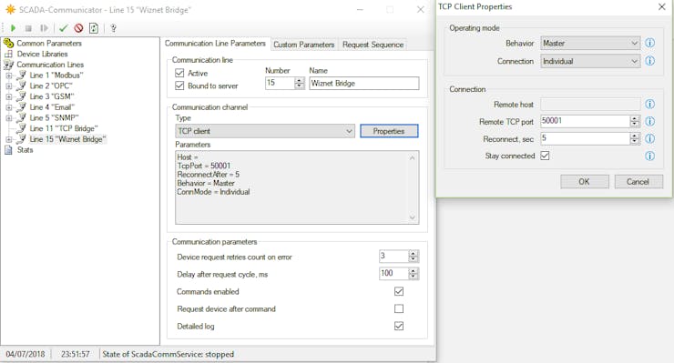674x363 pixels.
Task: Close the TCP Client Properties dialog
Action: (x=662, y=7)
